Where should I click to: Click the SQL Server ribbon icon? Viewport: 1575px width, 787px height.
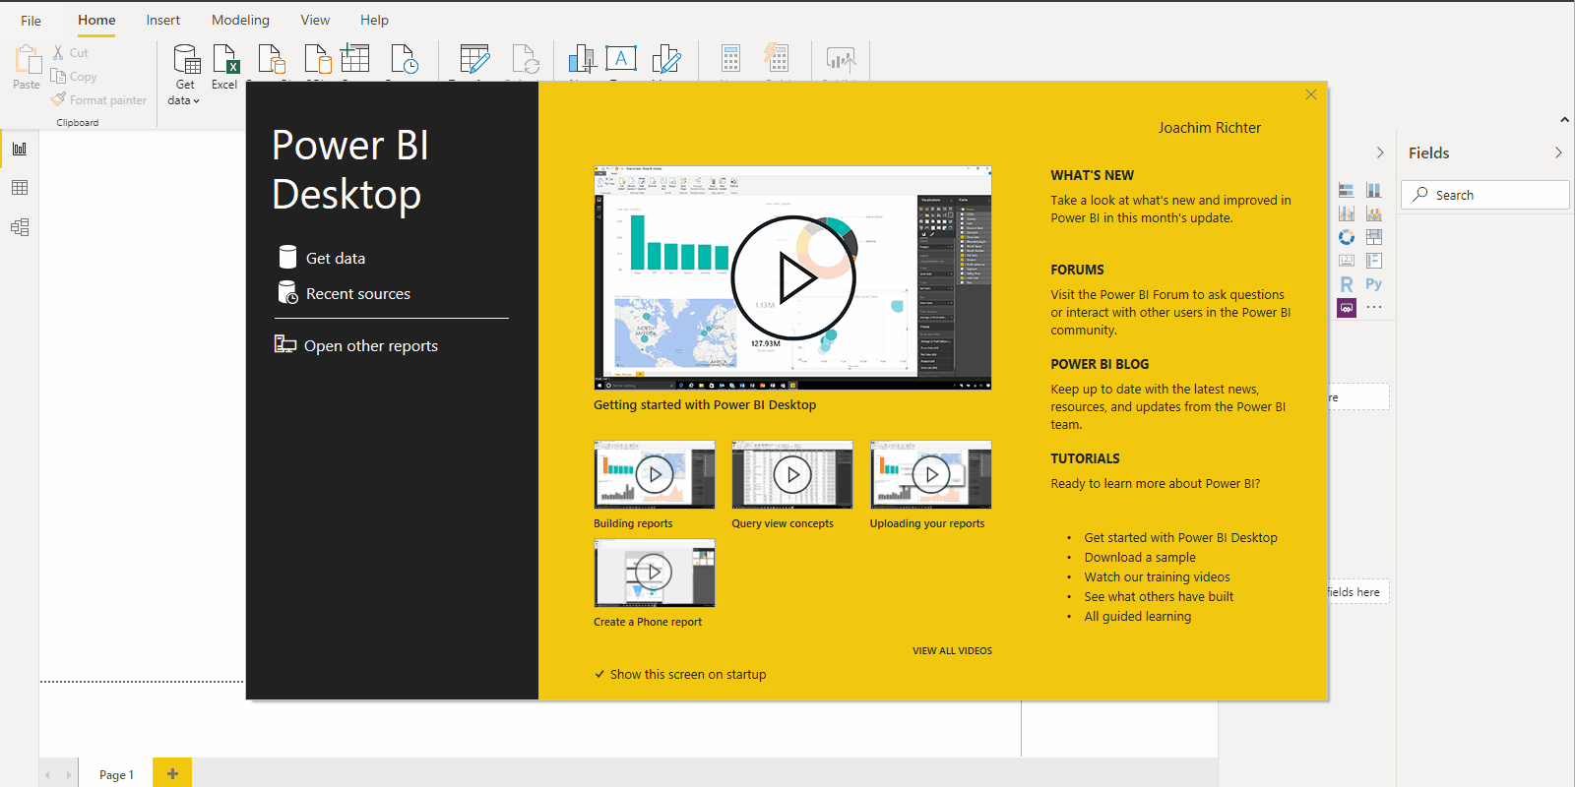tap(318, 59)
